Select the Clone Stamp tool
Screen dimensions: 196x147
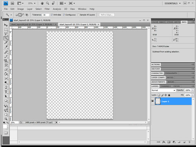click(x=6, y=61)
